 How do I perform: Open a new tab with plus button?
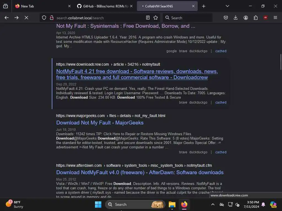click(204, 6)
